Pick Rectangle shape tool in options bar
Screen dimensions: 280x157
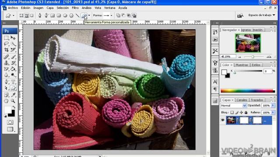pos(52,16)
